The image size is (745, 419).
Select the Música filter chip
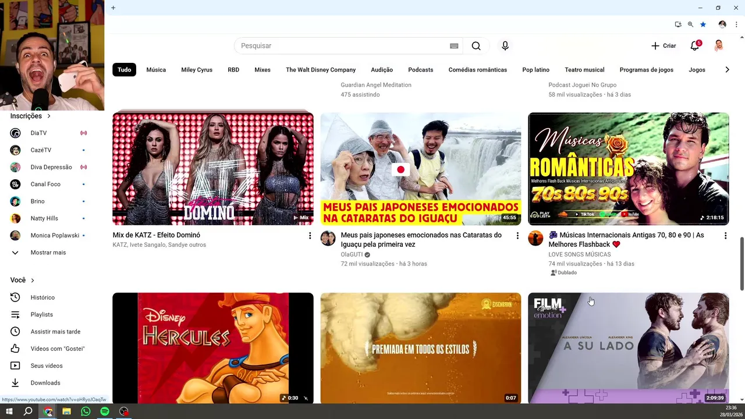point(156,70)
